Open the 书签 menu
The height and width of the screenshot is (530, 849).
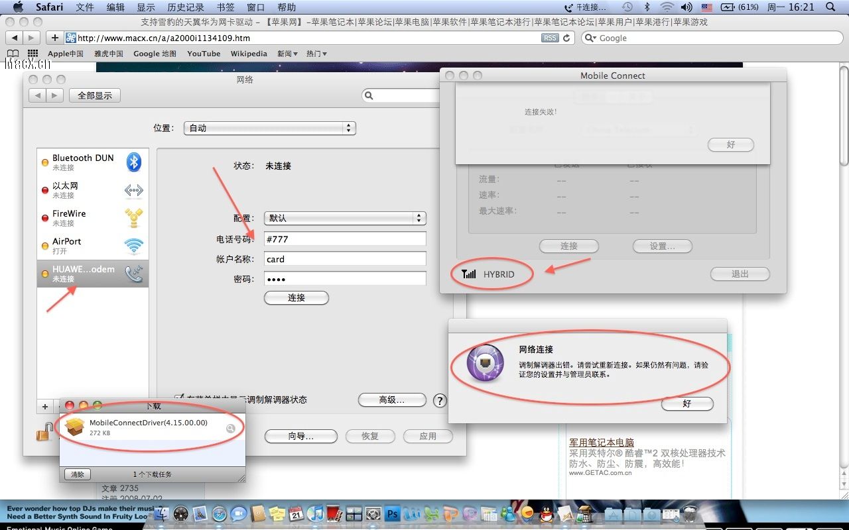[x=226, y=7]
